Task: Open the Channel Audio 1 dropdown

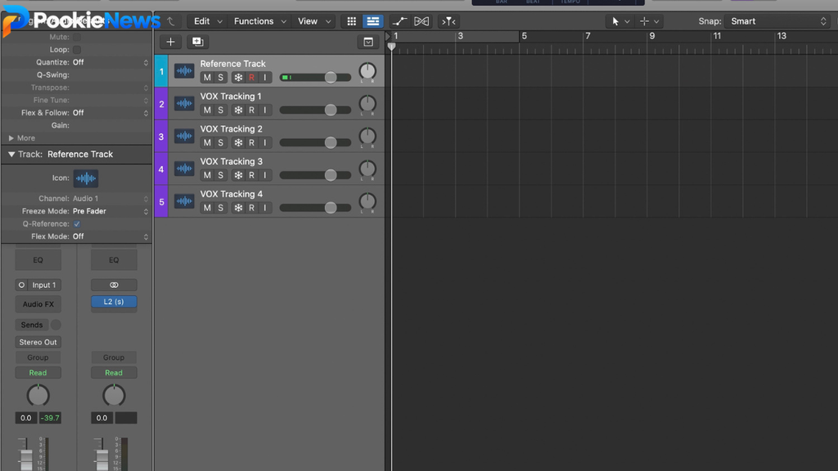Action: pos(110,198)
